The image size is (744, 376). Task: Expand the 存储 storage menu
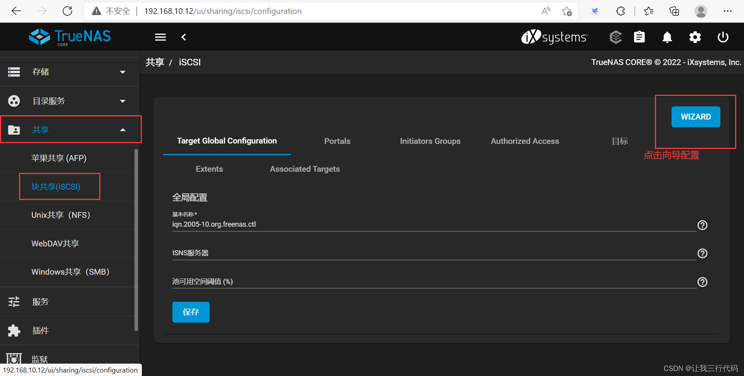click(70, 72)
